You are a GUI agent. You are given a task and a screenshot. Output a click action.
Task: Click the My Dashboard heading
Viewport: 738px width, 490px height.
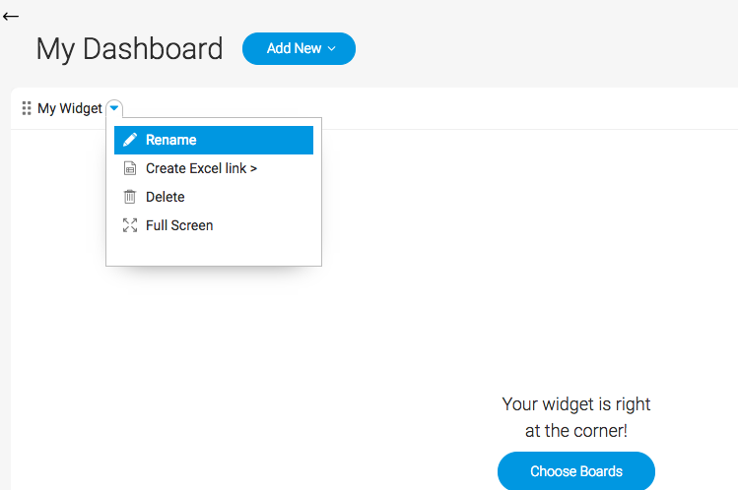(x=129, y=49)
